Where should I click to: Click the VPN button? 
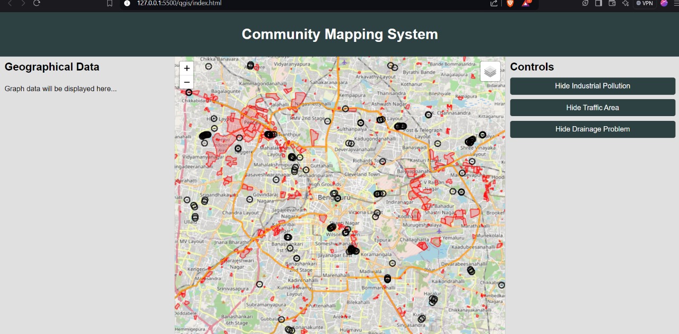point(645,3)
